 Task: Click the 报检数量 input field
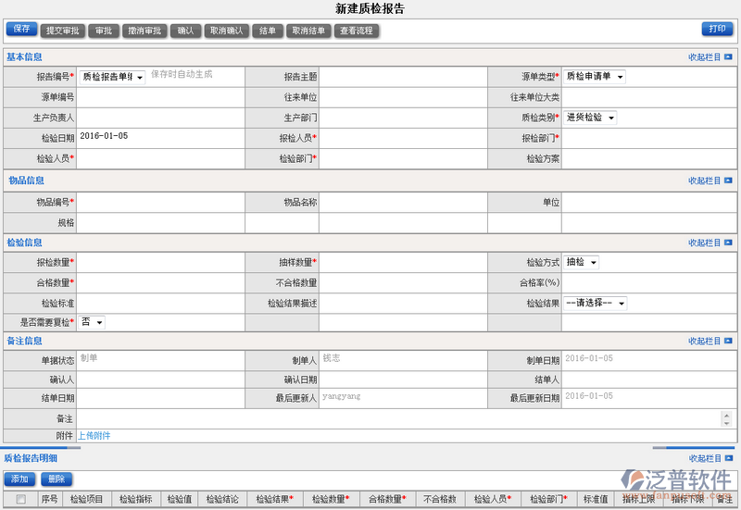160,262
